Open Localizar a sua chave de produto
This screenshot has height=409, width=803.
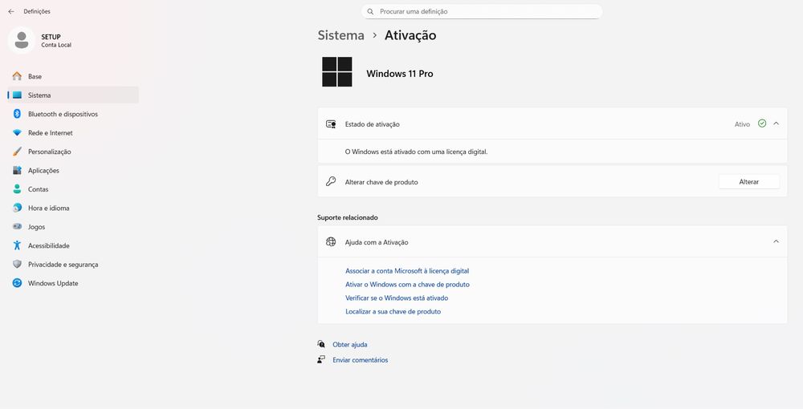(393, 311)
